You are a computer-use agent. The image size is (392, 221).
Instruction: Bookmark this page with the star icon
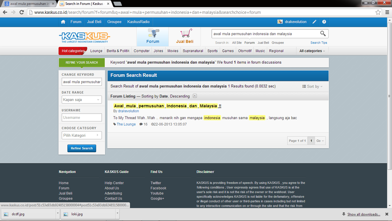pos(378,12)
